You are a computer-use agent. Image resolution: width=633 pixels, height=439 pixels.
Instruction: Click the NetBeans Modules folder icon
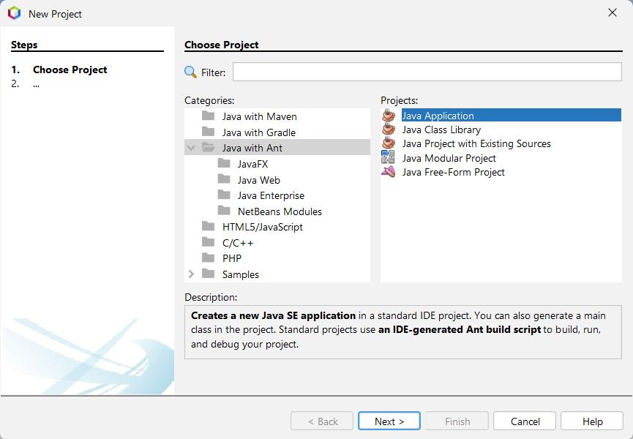(x=224, y=210)
